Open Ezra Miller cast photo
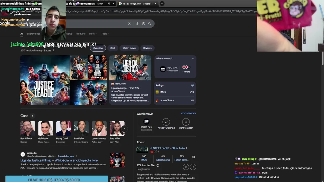The image size is (324, 182). [x=117, y=128]
